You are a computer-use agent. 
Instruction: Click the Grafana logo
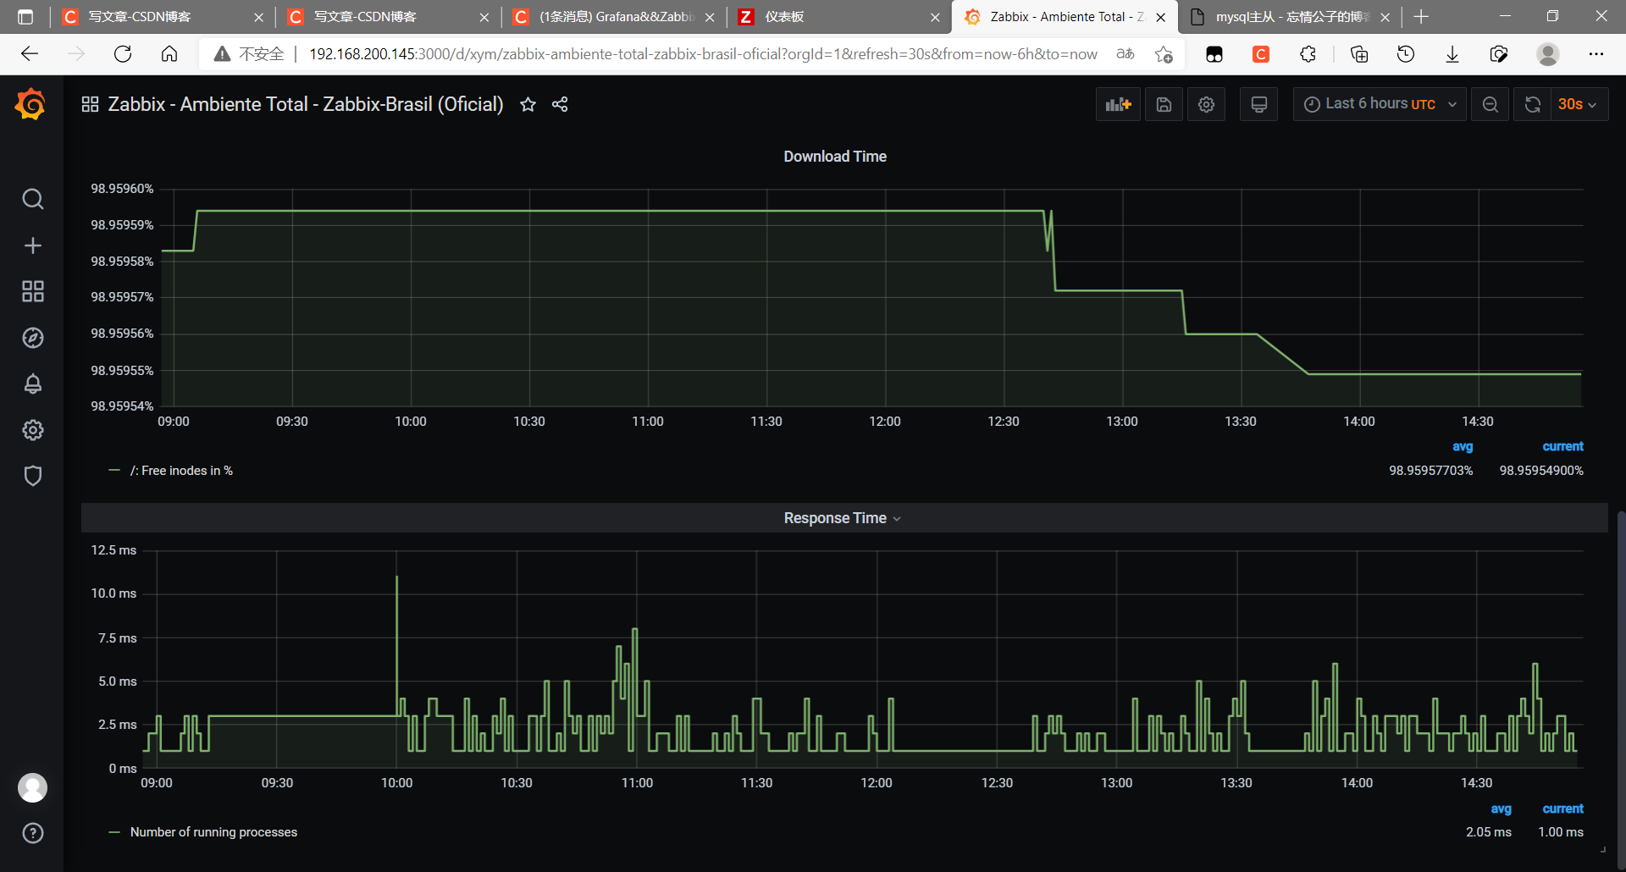pos(30,104)
